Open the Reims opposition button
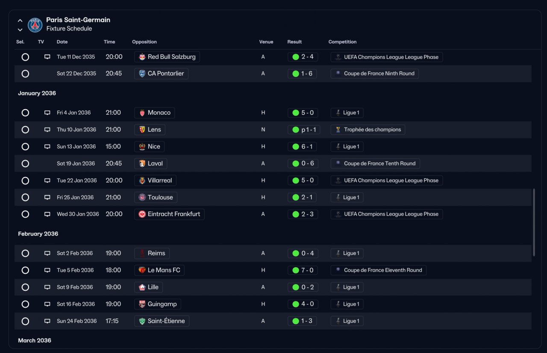Viewport: 547px width, 353px height. (152, 253)
